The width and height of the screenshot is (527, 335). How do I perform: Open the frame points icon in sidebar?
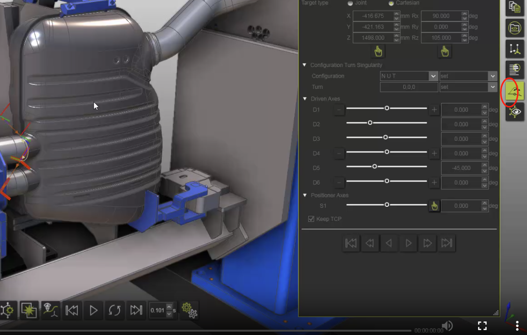[514, 49]
